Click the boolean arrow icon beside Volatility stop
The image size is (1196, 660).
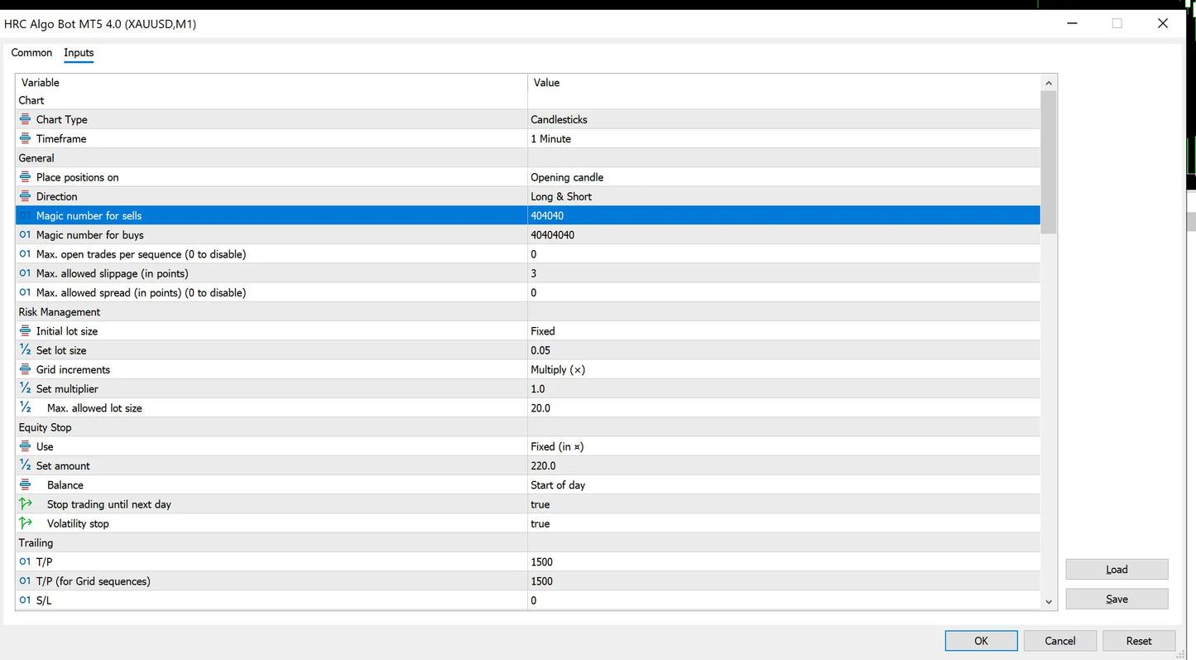point(25,523)
